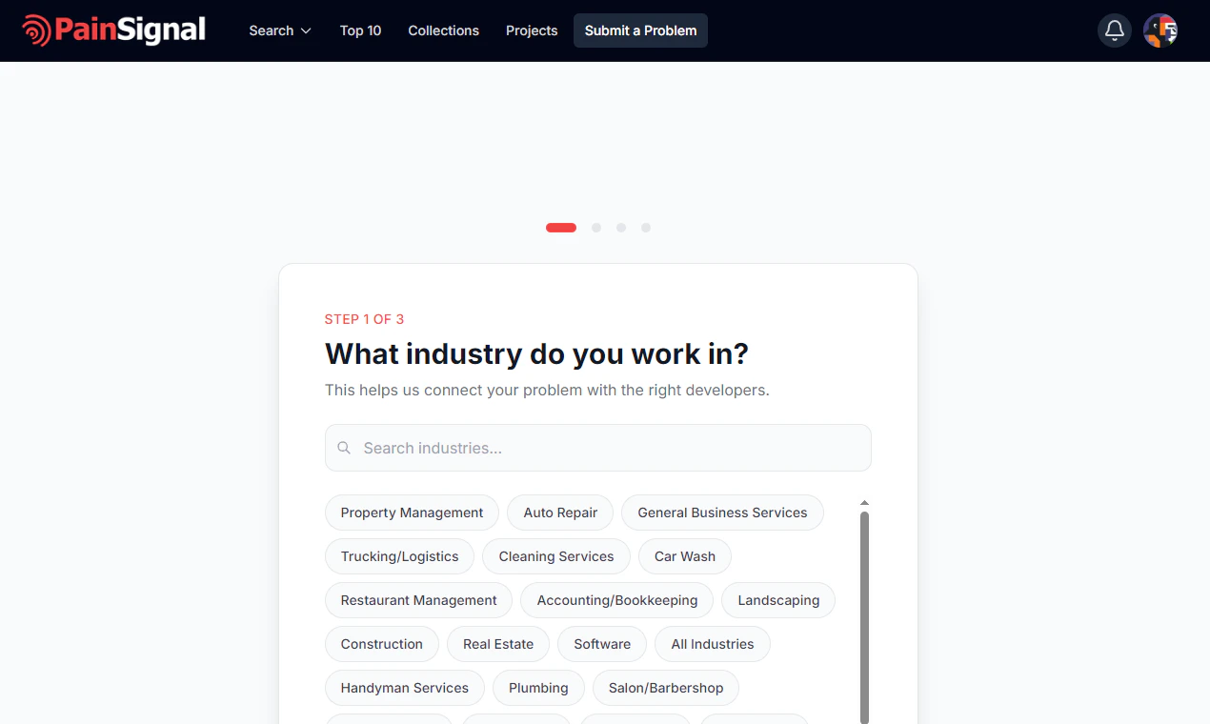This screenshot has height=724, width=1210.
Task: Click the PainSignal logo
Action: [113, 30]
